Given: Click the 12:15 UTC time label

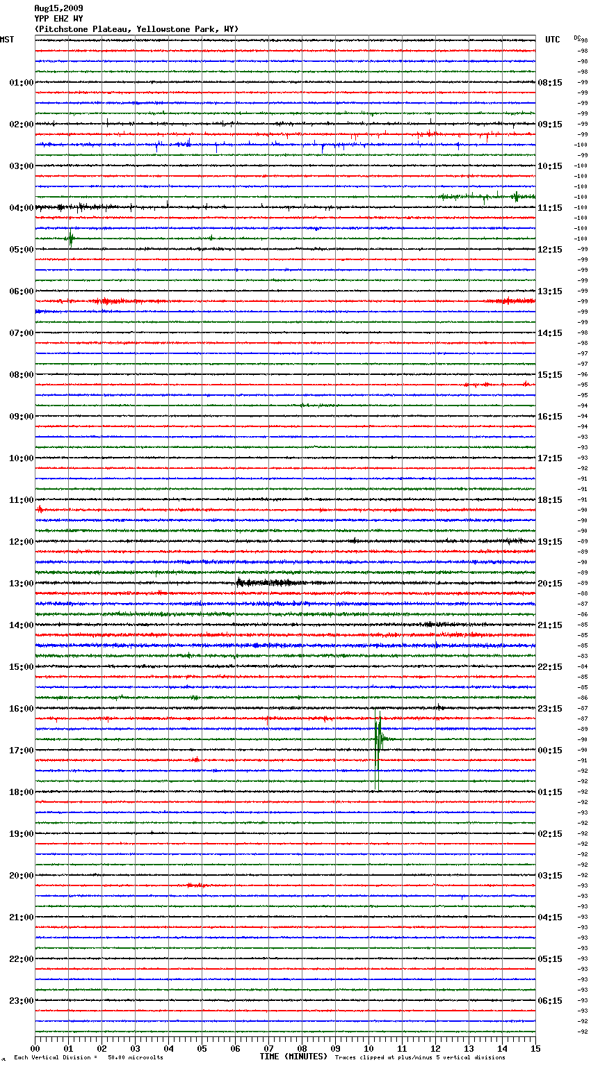Looking at the screenshot, I should 550,250.
